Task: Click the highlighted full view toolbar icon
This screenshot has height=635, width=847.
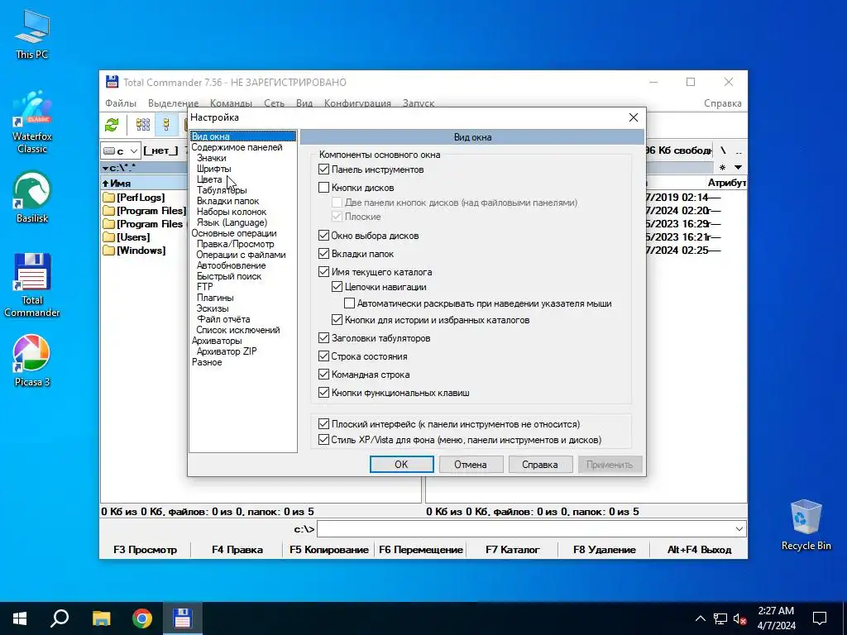Action: [x=166, y=125]
